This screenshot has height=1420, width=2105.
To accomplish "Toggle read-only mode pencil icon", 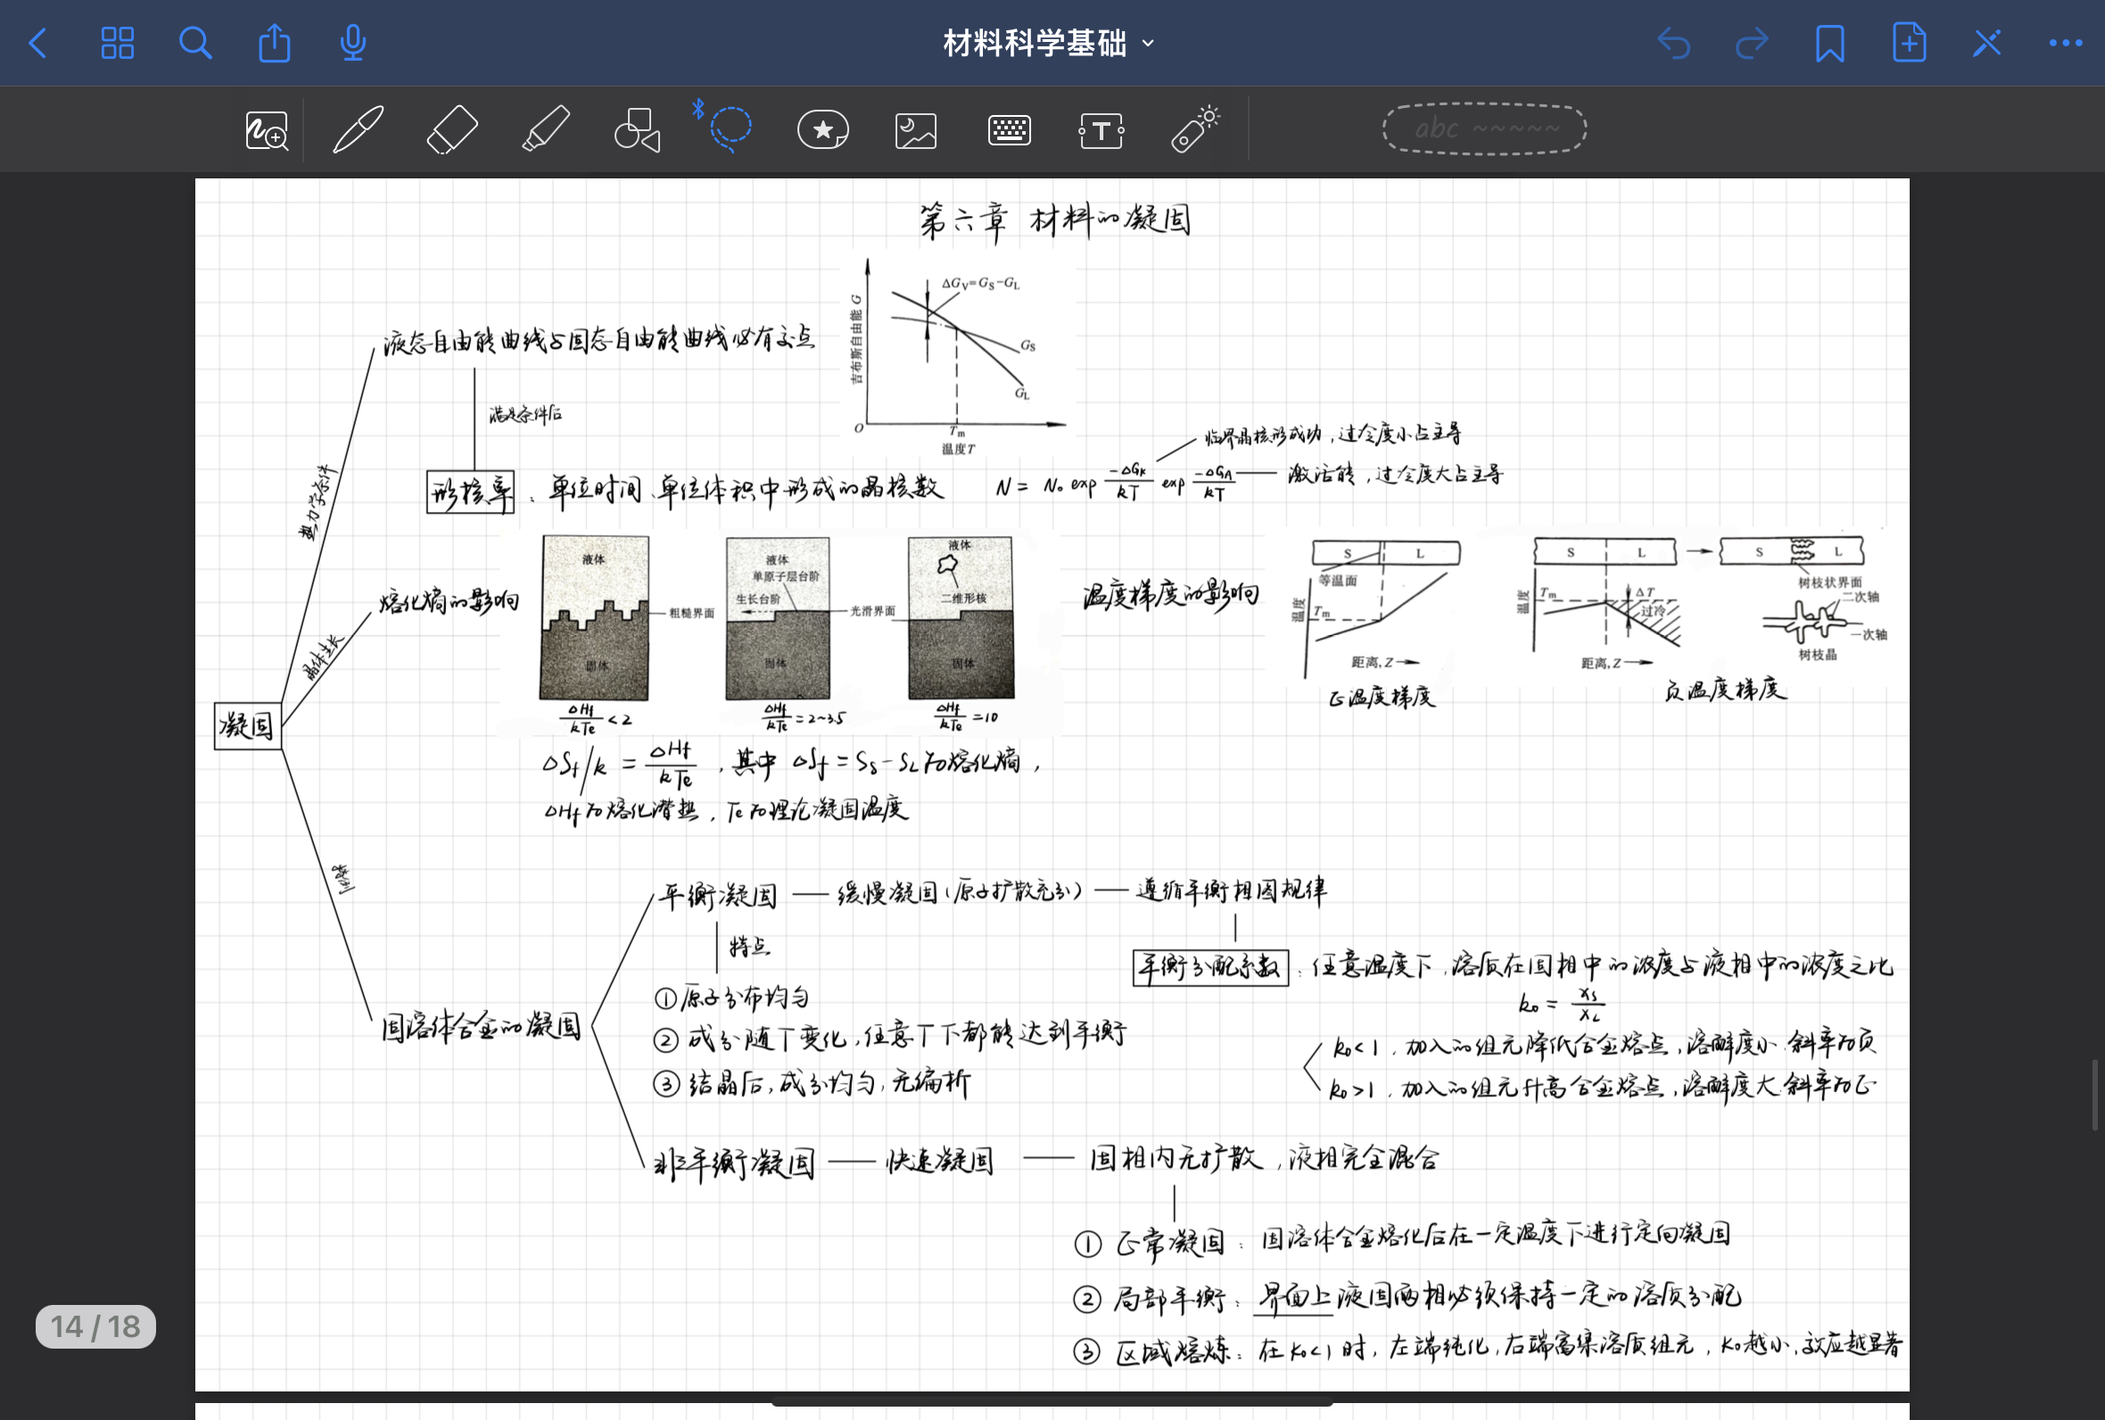I will coord(1986,43).
